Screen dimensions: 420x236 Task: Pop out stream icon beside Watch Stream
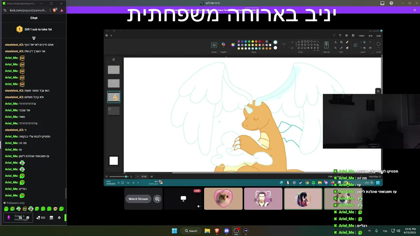(157, 199)
